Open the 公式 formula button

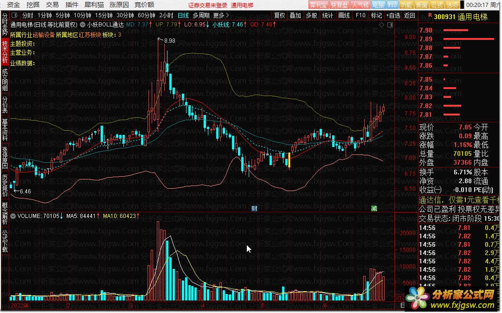437,5
